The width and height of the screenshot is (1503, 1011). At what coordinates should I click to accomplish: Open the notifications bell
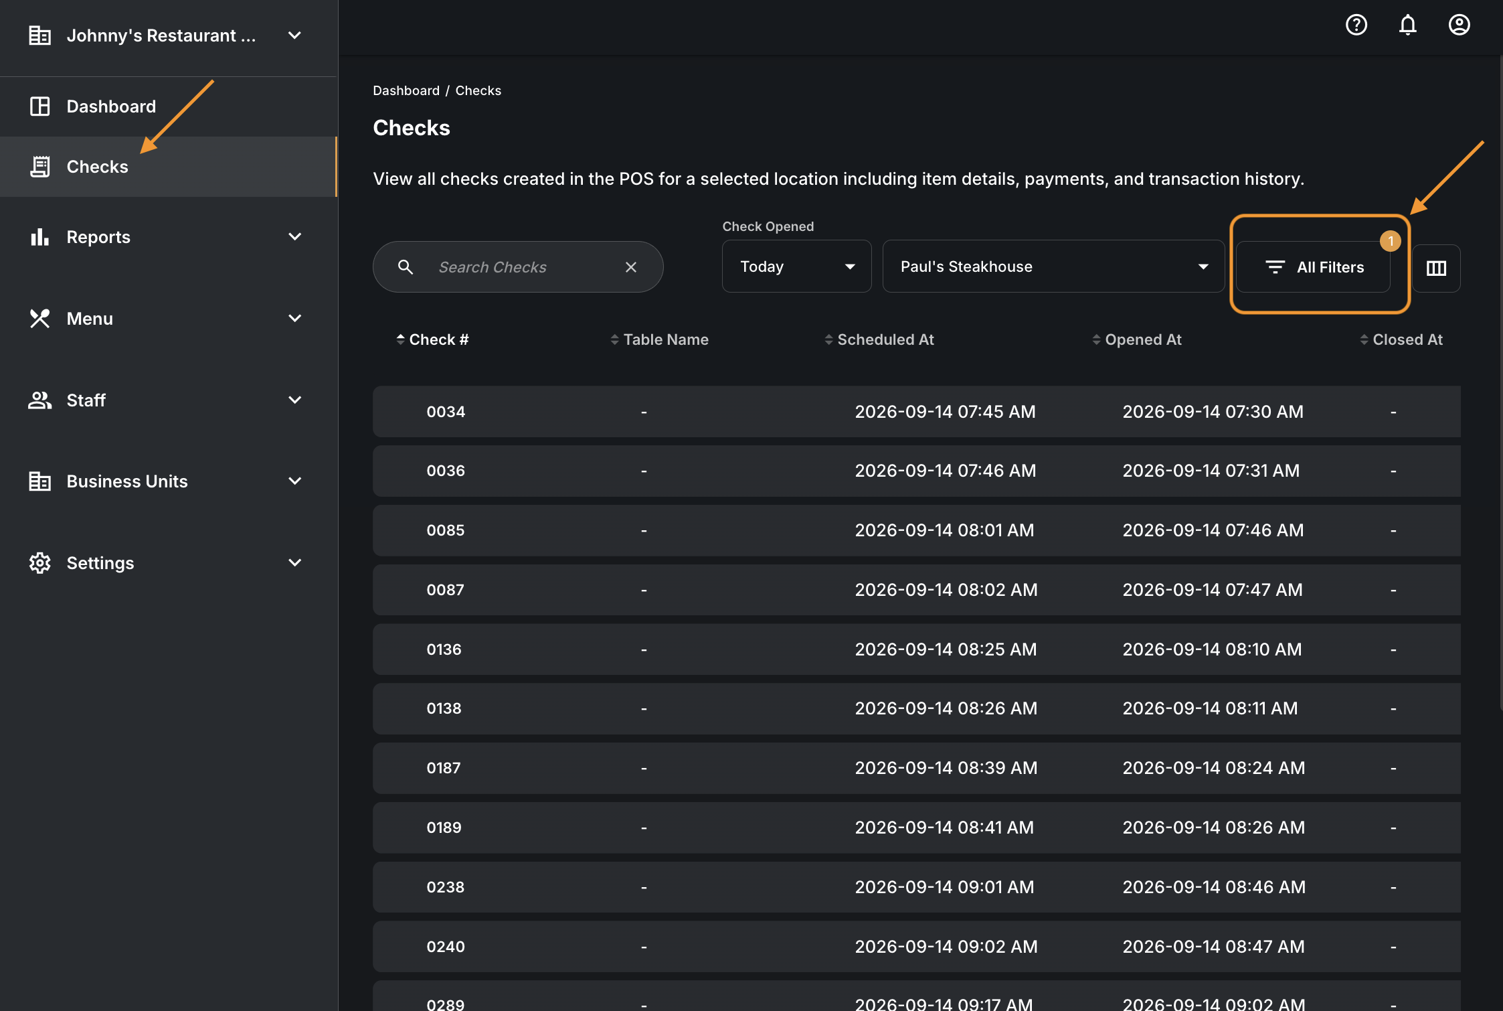(1408, 25)
